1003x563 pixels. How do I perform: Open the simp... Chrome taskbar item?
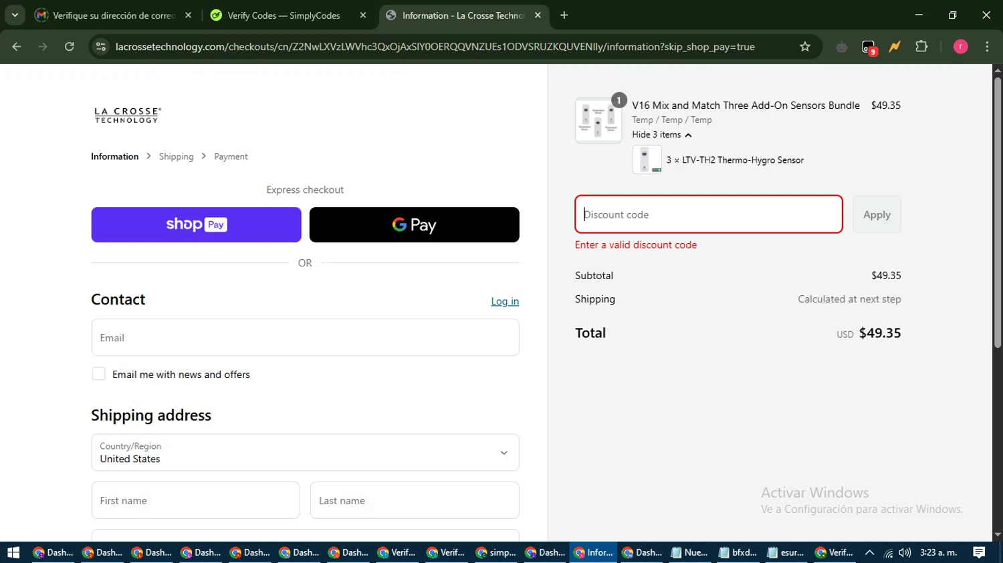tap(495, 552)
